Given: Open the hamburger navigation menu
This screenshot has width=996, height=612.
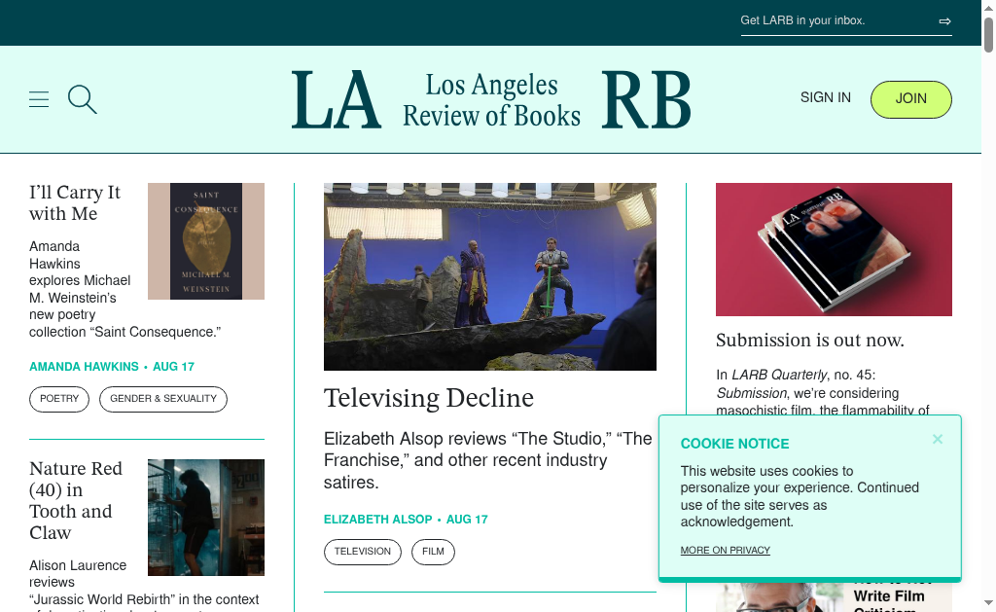Looking at the screenshot, I should [39, 99].
